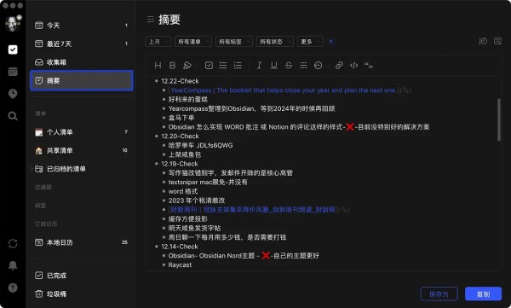
Task: Open the 所有状态 dropdown
Action: [x=275, y=42]
